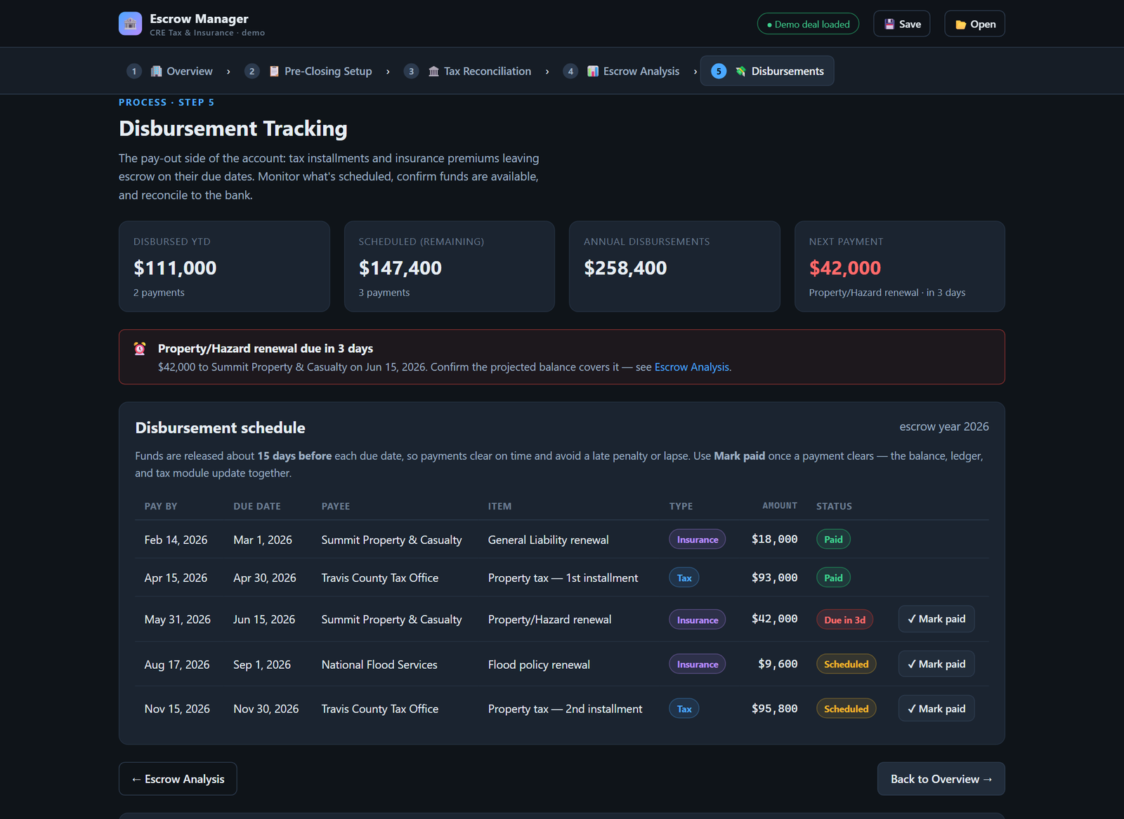The height and width of the screenshot is (819, 1124).
Task: Click the Due in 3d status badge
Action: point(844,620)
